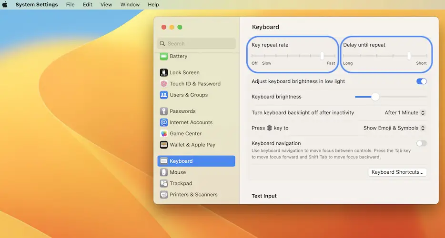Viewport: 445px width, 238px height.
Task: Click the Keyboard Shortcuts... button
Action: 397,172
